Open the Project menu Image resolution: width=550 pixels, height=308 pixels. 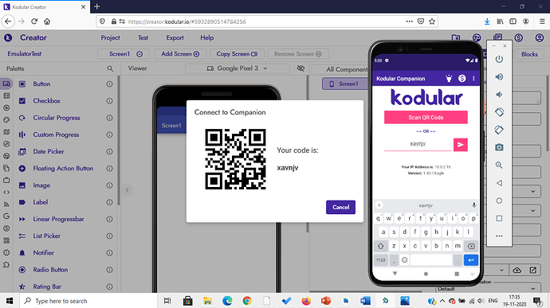(110, 38)
